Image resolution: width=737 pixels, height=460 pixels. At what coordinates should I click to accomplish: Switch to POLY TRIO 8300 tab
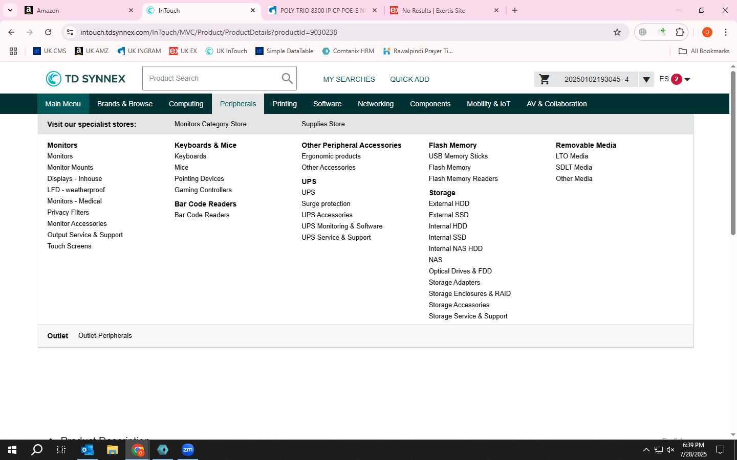323,10
